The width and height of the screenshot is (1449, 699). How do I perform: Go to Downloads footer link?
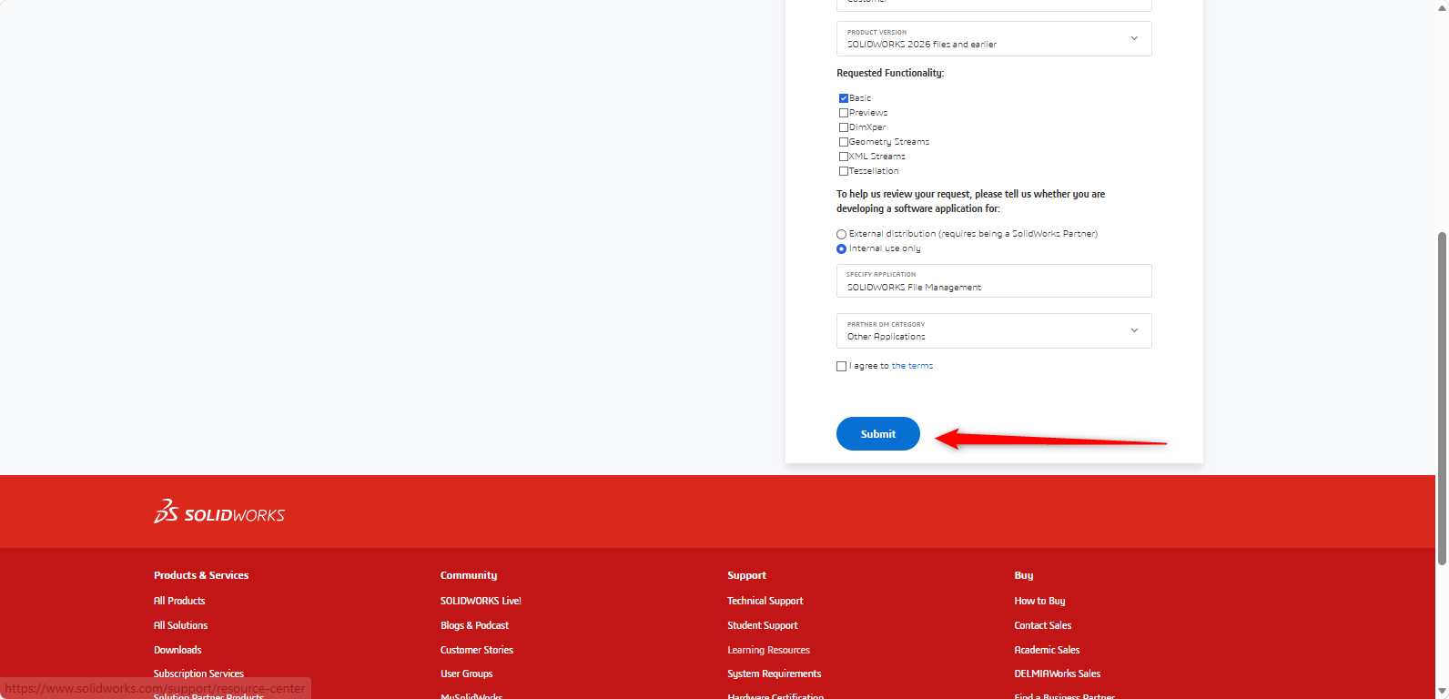pos(177,650)
